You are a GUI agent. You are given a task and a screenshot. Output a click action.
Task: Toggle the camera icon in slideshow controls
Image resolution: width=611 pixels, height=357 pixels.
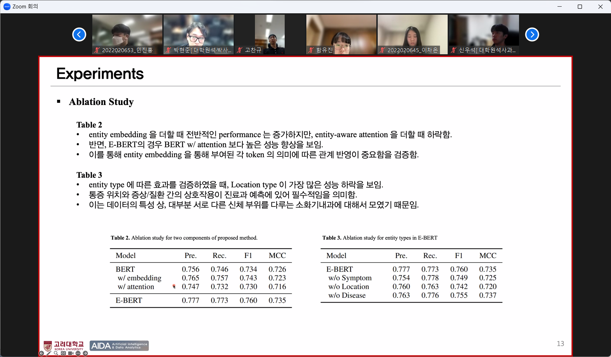click(x=71, y=353)
